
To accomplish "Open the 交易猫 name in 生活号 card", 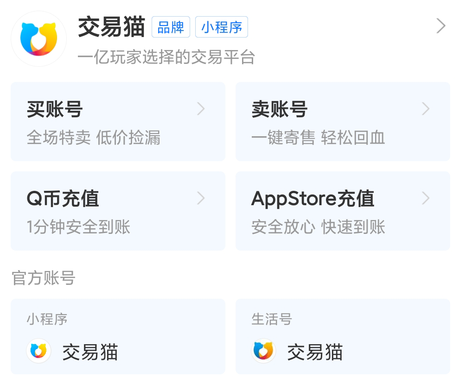I will click(315, 352).
